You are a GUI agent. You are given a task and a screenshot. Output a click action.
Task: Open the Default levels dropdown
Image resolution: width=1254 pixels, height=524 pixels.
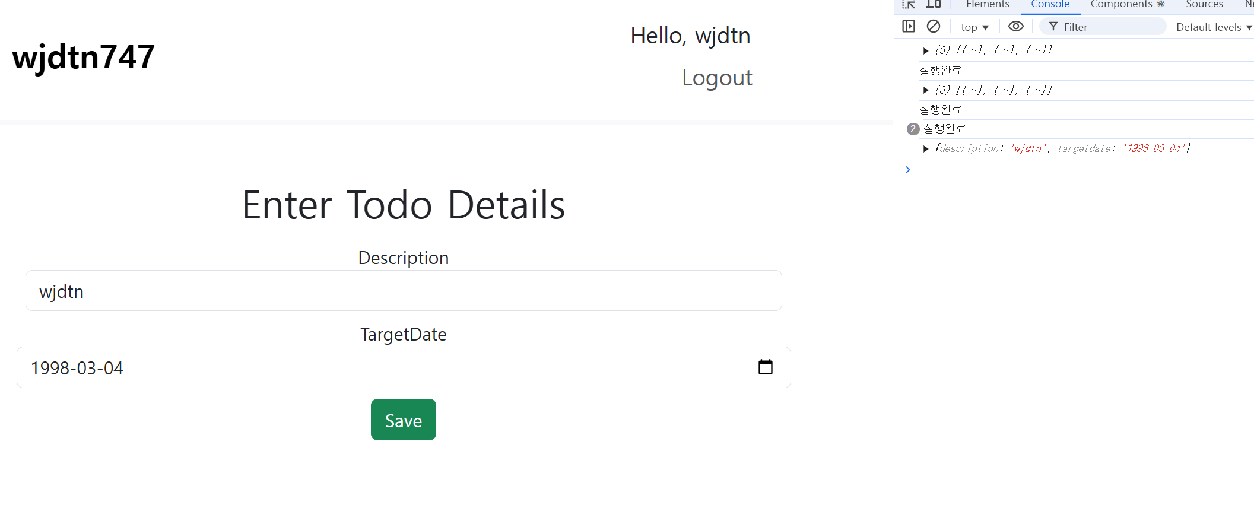pos(1214,27)
